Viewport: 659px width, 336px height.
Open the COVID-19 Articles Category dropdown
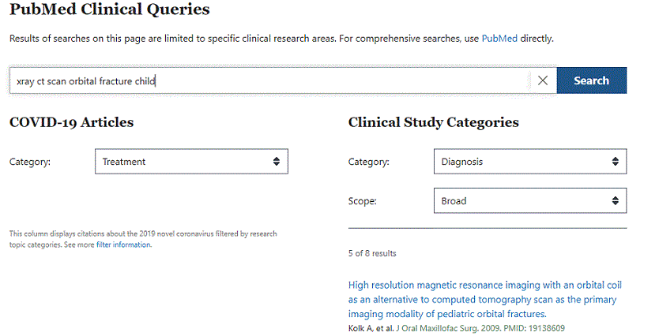coord(192,162)
